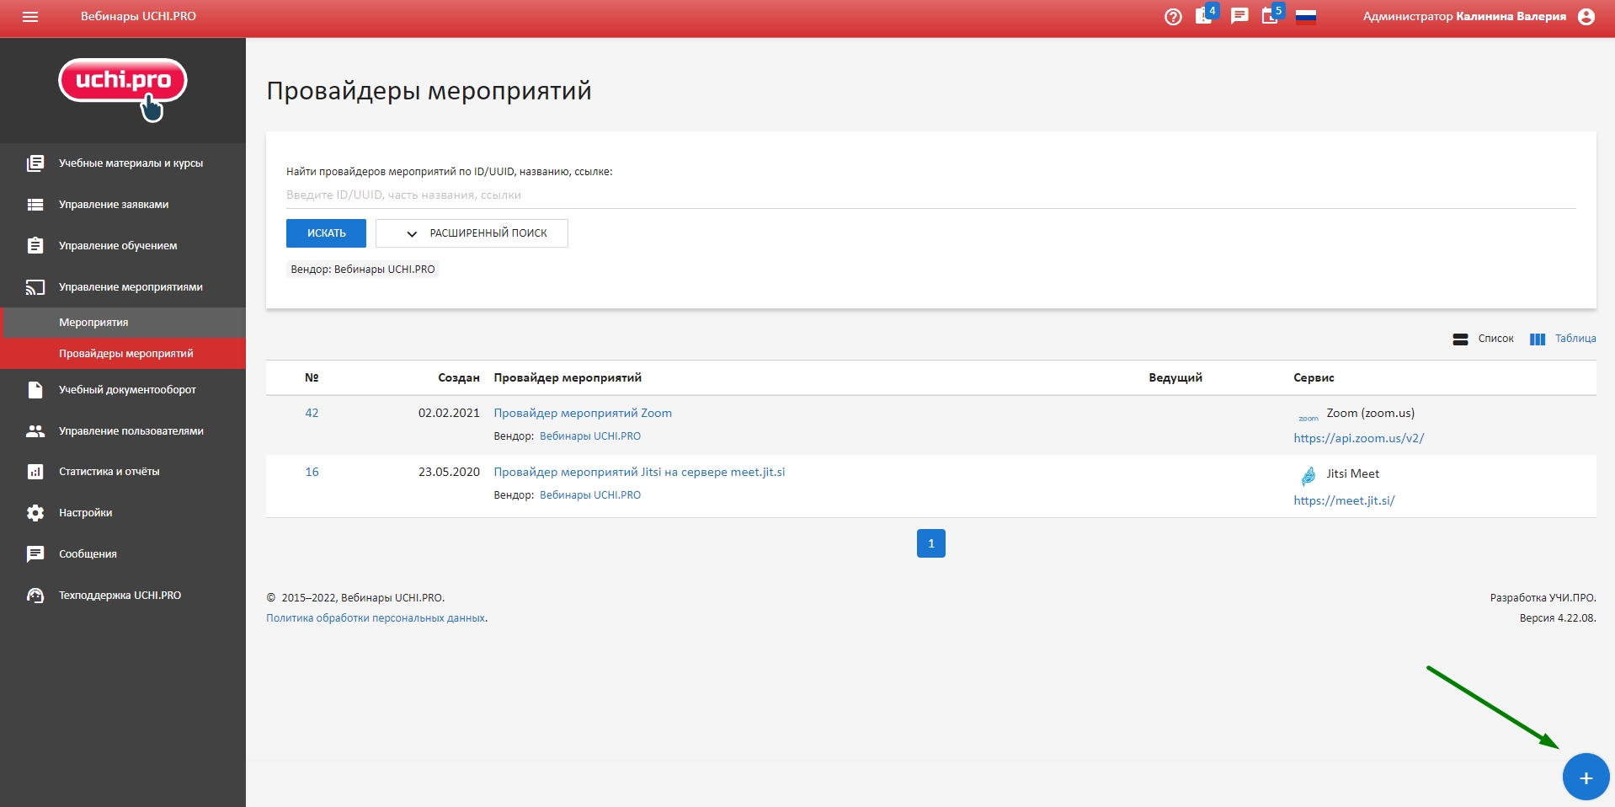Switch language using the Russian flag
Image resolution: width=1615 pixels, height=807 pixels.
click(1306, 17)
